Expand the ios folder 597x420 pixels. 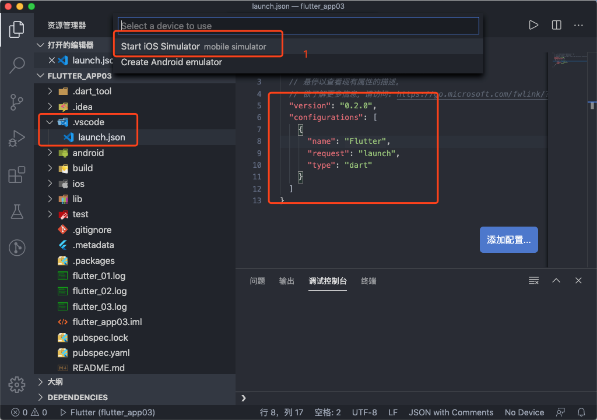pyautogui.click(x=50, y=183)
